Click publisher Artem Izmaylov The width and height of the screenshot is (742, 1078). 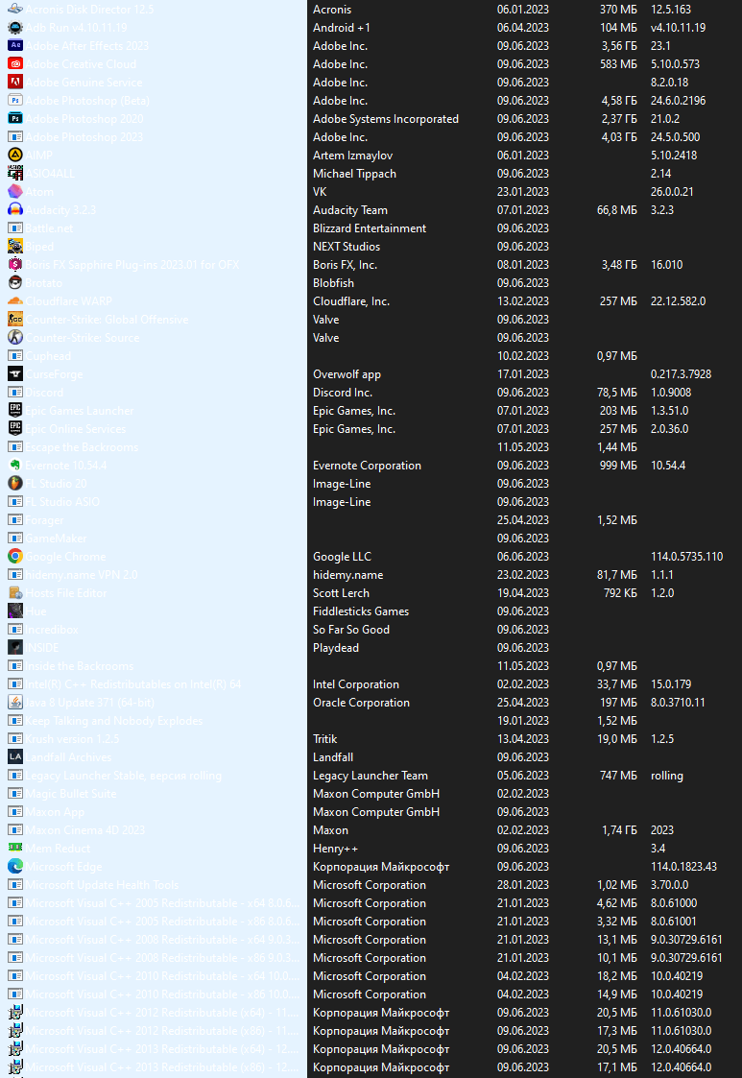(353, 156)
